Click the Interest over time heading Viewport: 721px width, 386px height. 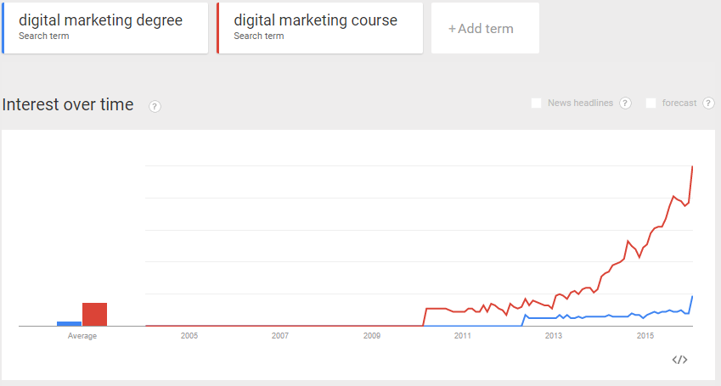(68, 105)
